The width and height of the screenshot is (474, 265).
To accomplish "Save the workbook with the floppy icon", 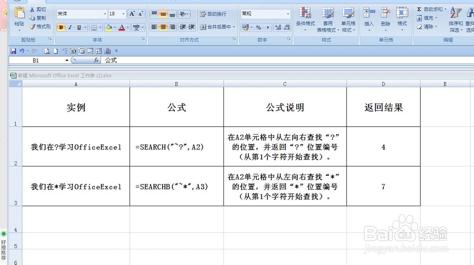I will (13, 51).
